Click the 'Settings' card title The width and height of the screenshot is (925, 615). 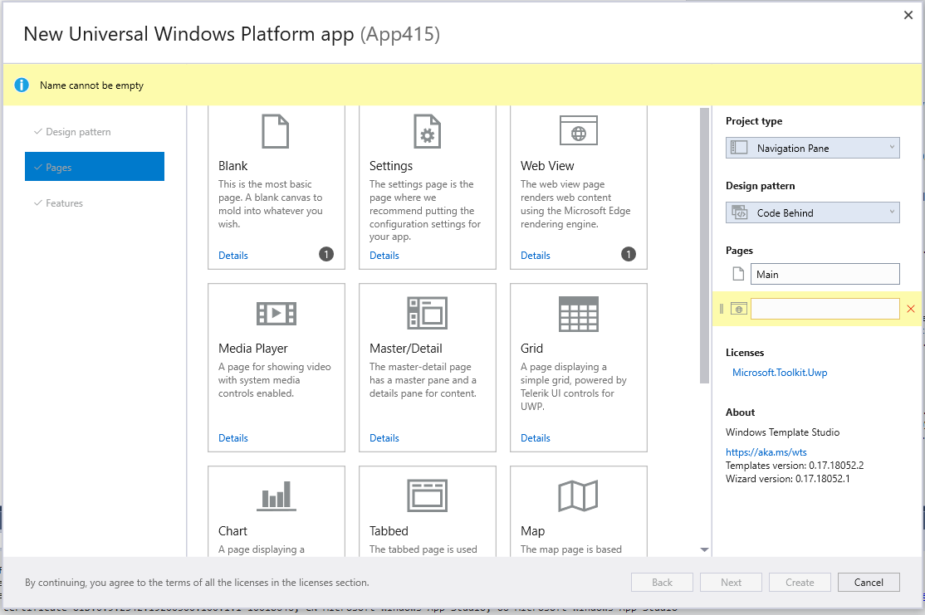[391, 166]
